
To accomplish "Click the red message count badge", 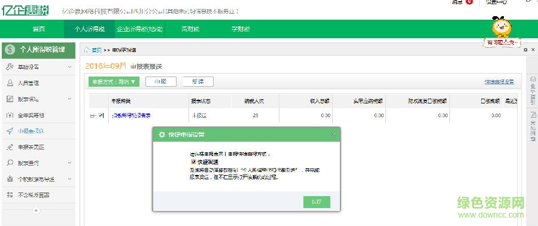I will click(x=469, y=2).
